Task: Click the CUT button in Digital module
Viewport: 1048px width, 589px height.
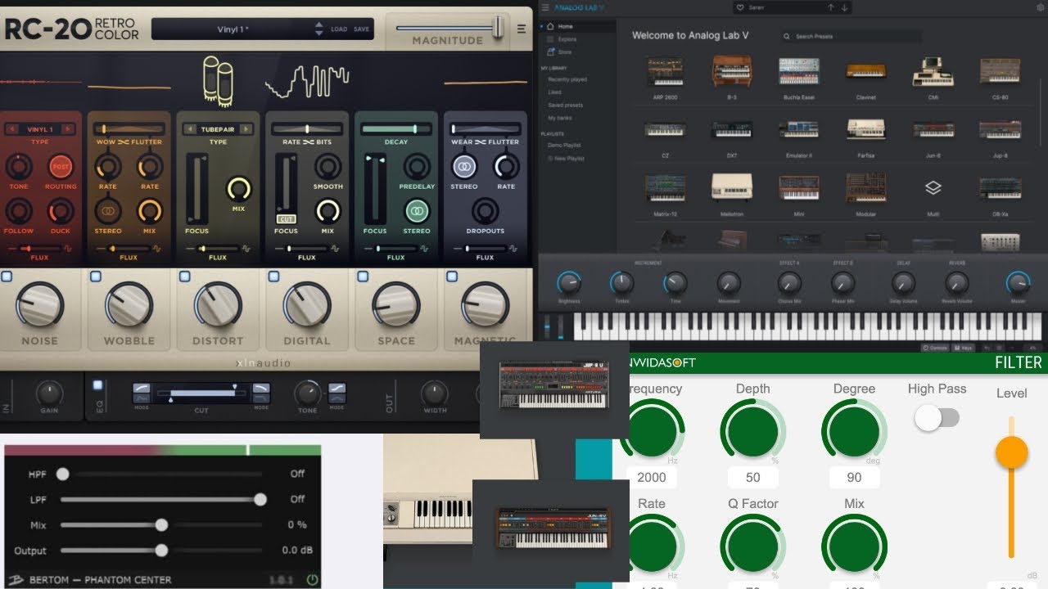Action: coord(286,219)
